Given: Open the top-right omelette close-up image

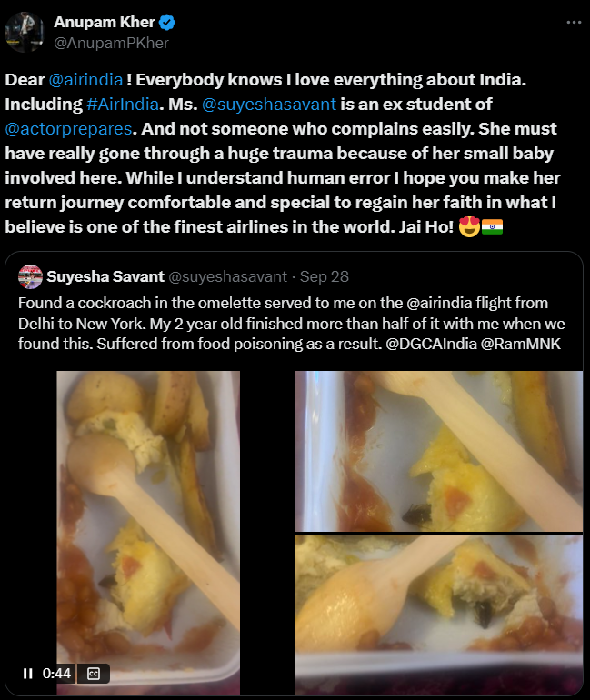Looking at the screenshot, I should (439, 451).
